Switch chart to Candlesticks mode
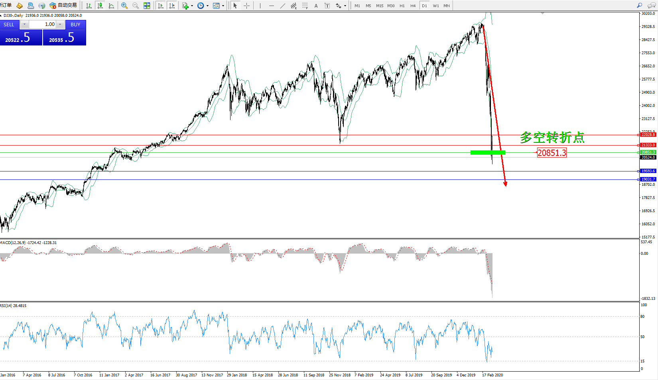The width and height of the screenshot is (658, 380). point(100,6)
